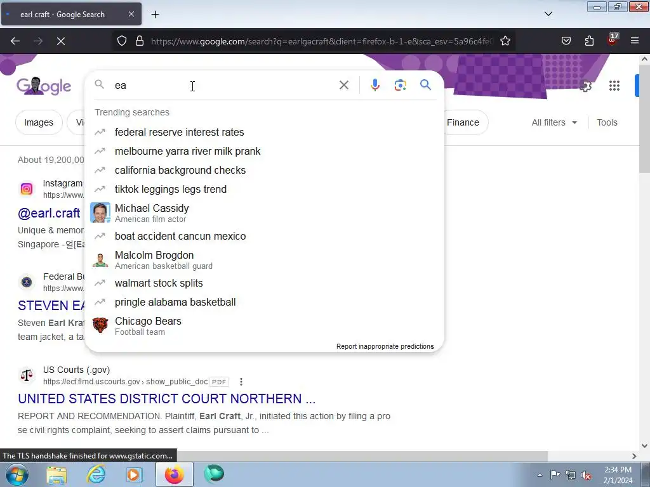Select suggestion 'california background checks'

click(x=264, y=170)
